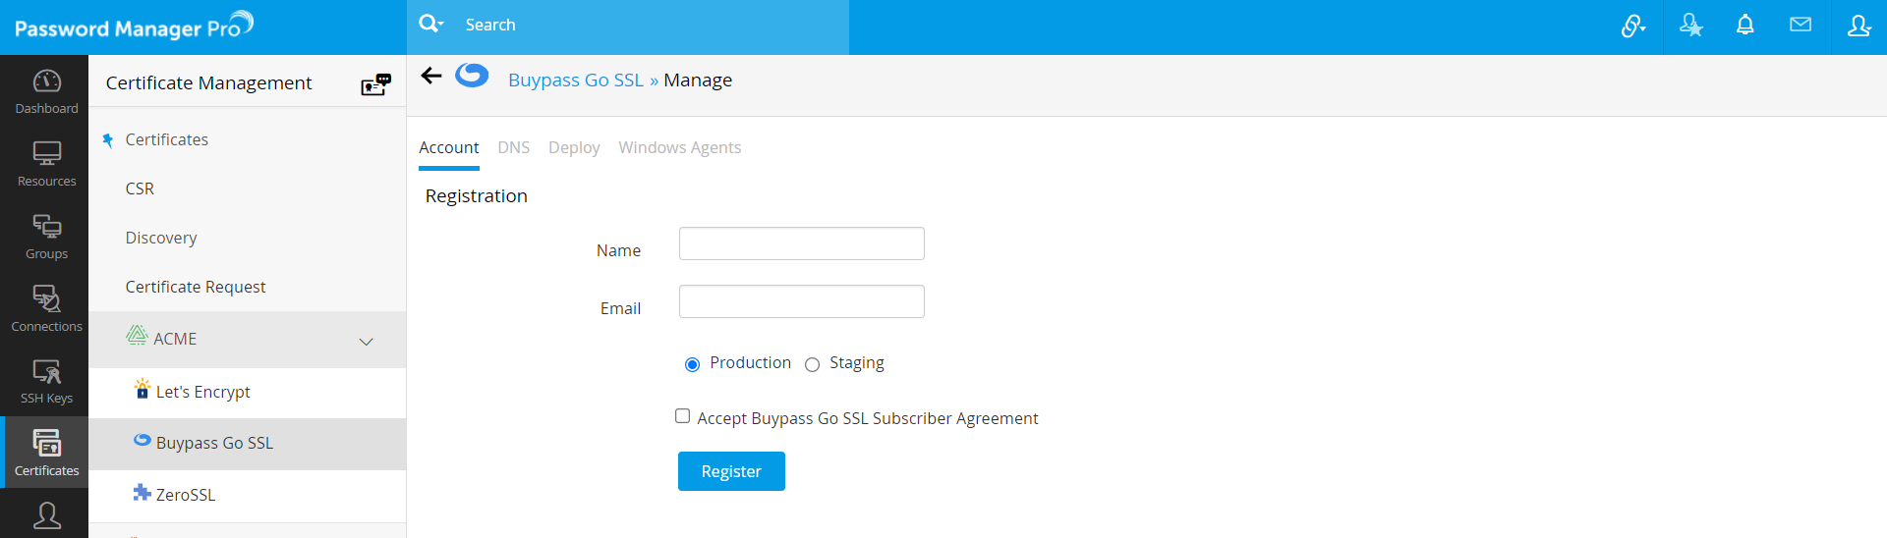Switch to the DNS tab

click(x=513, y=147)
